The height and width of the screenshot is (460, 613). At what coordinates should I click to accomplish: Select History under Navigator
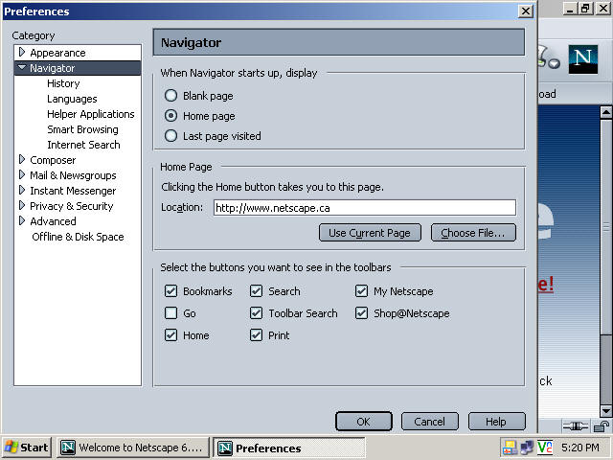(63, 83)
